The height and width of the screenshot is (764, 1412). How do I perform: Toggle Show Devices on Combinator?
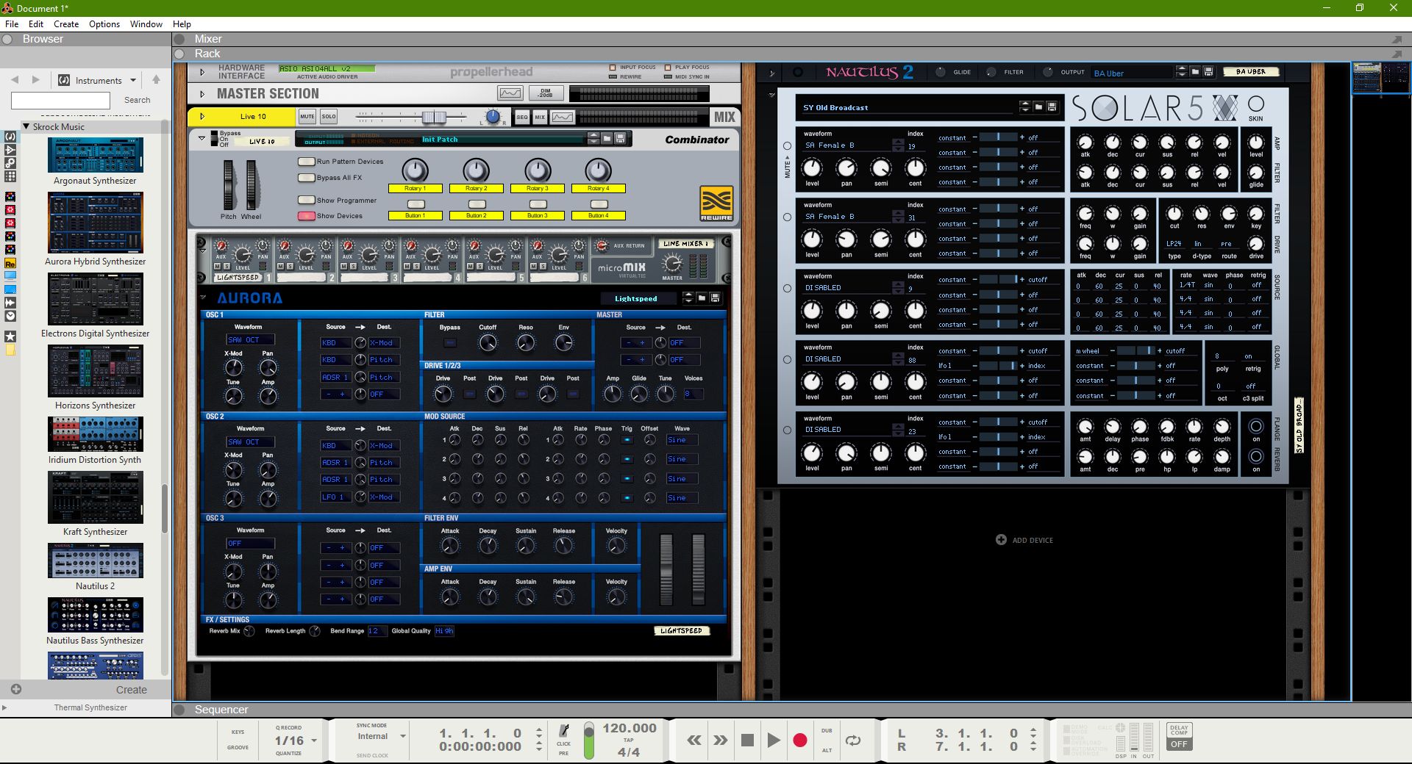tap(306, 216)
